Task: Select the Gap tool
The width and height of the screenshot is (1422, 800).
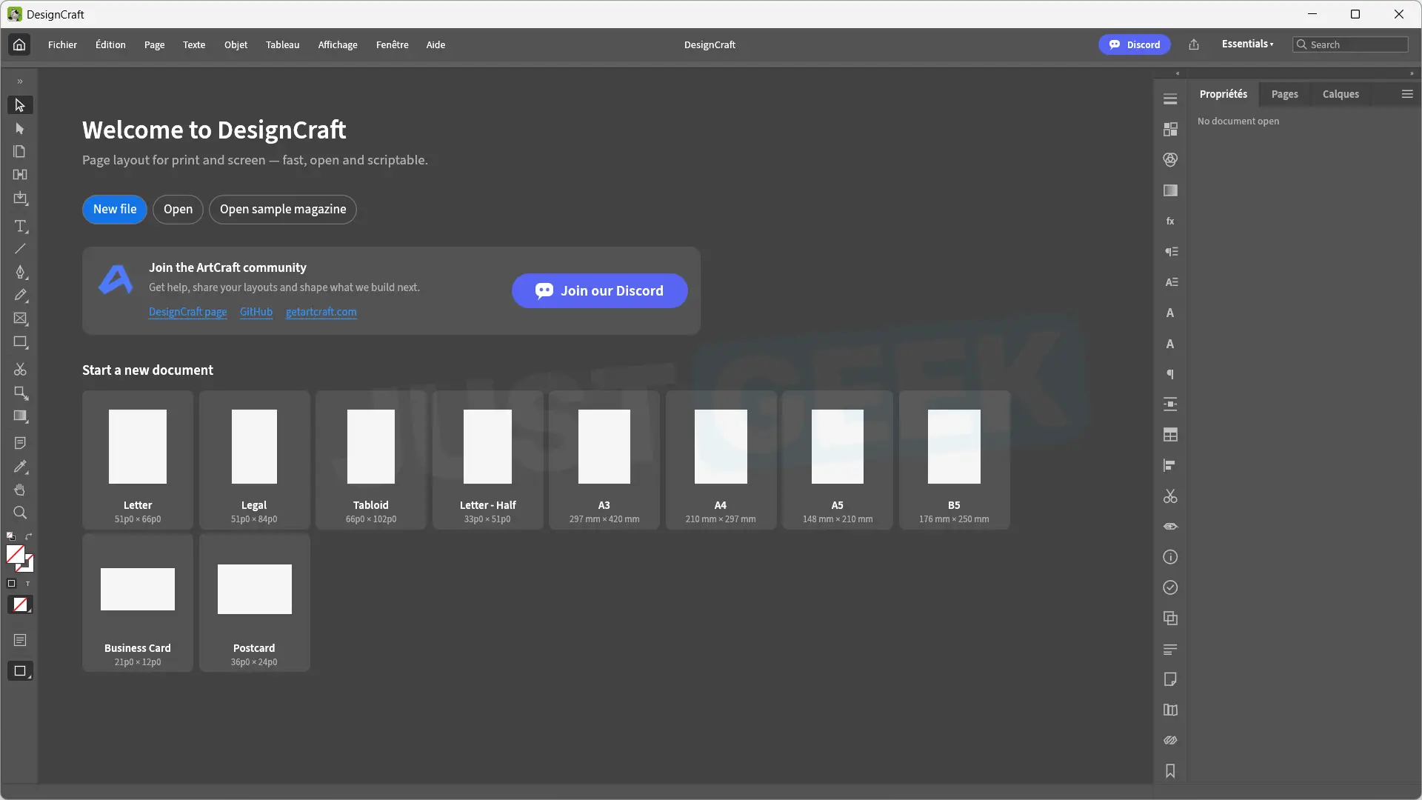Action: pos(20,175)
